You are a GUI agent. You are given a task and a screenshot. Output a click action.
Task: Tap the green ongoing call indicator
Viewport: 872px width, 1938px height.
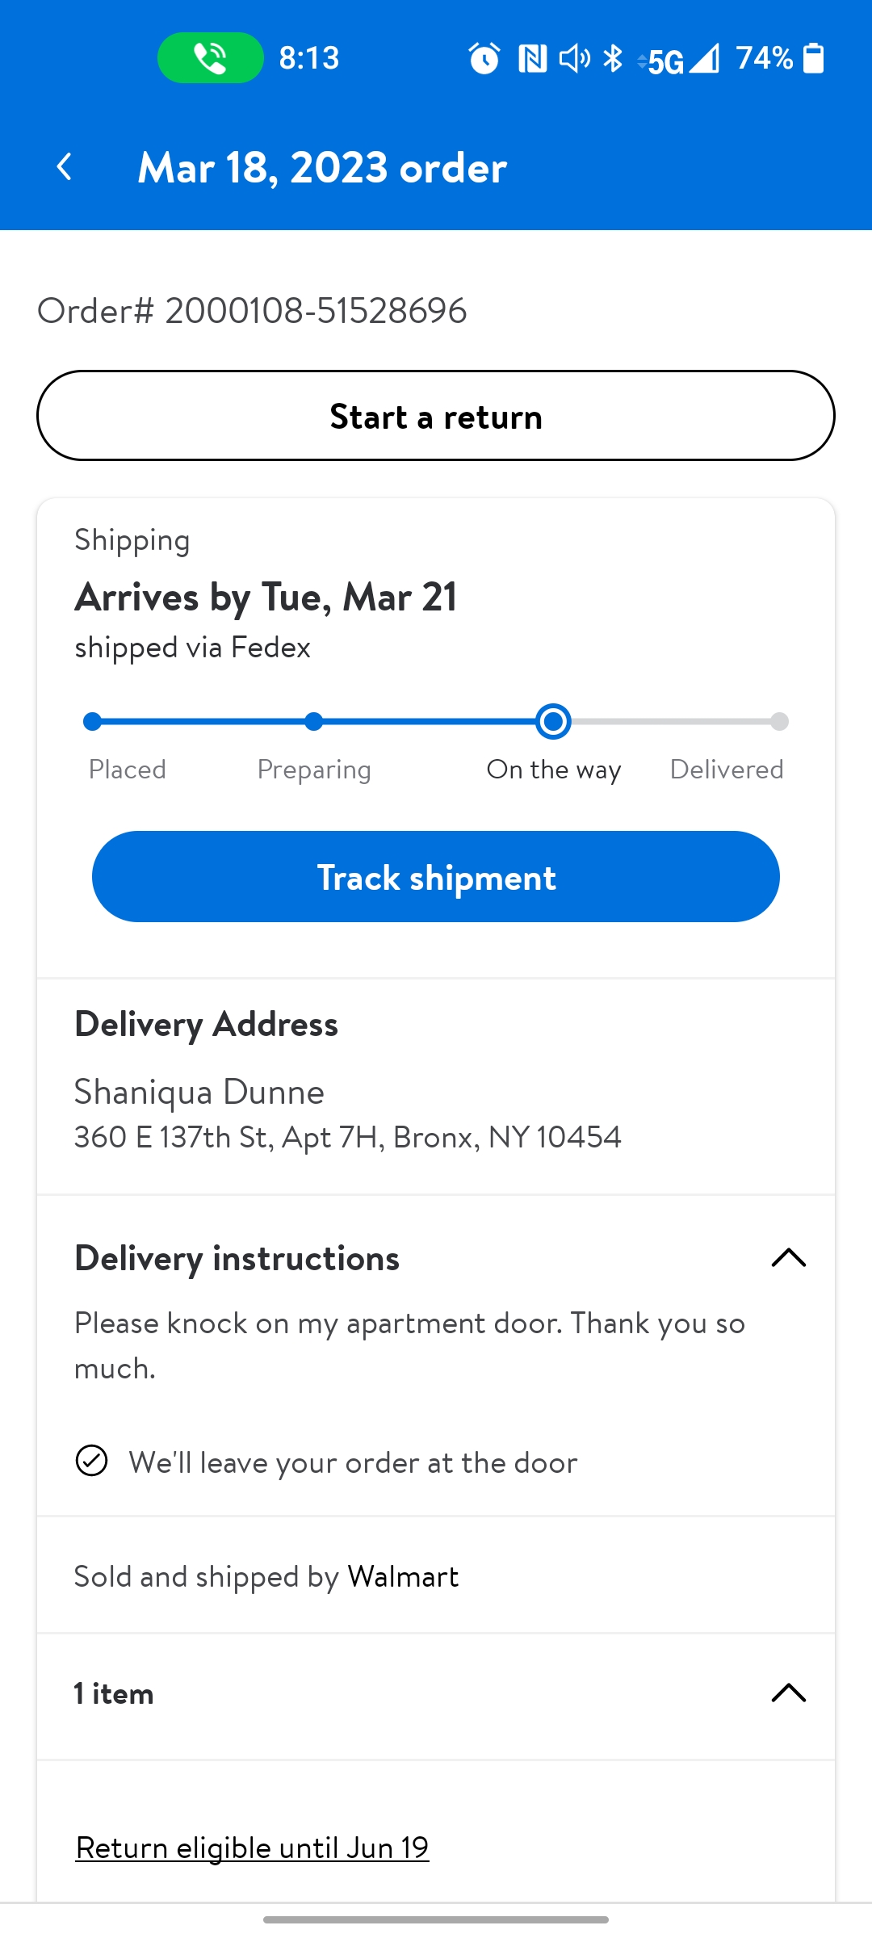click(x=210, y=58)
